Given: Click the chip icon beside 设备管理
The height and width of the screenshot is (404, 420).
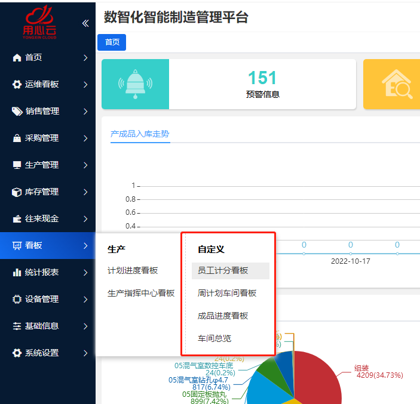Looking at the screenshot, I should (x=17, y=299).
